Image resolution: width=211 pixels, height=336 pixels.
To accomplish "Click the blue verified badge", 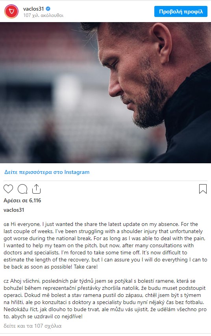I will [48, 9].
